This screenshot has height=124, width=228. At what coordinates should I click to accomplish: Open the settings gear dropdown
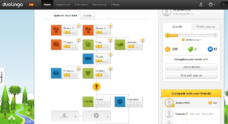tap(212, 5)
